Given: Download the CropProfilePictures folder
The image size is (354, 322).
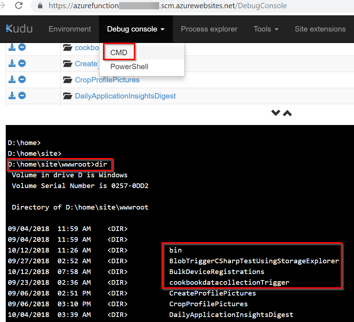Looking at the screenshot, I should (12, 80).
